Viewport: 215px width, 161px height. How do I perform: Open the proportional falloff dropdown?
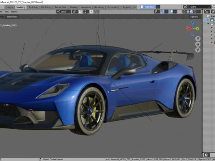(x=96, y=12)
